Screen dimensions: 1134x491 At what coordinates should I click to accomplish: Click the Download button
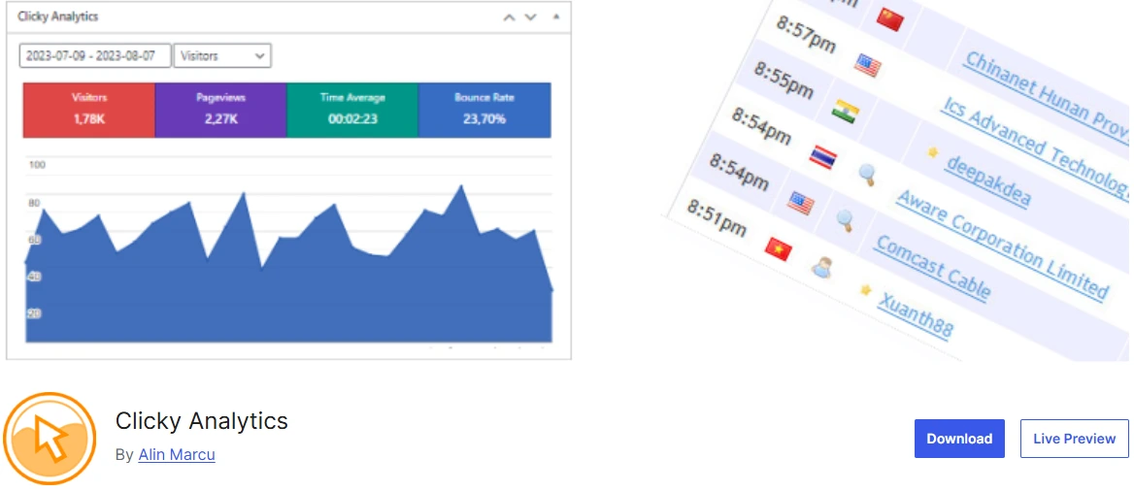[959, 439]
